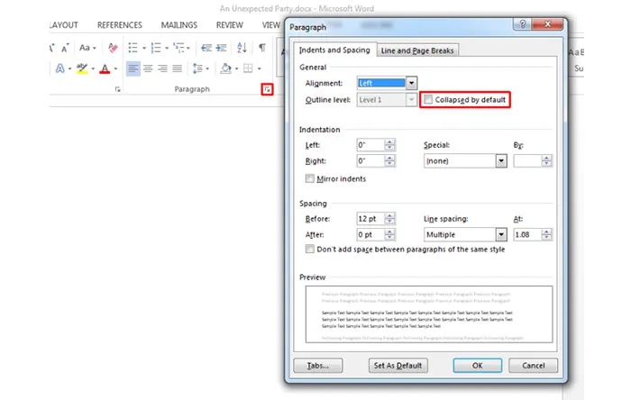Click the Justify alignment icon
Screen dimensions: 631x400
coord(178,68)
